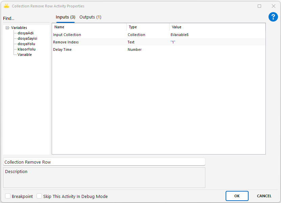Viewport: 281px width, 203px height.
Task: Toggle Skip This Activity In Debug Mode
Action: [x=39, y=196]
